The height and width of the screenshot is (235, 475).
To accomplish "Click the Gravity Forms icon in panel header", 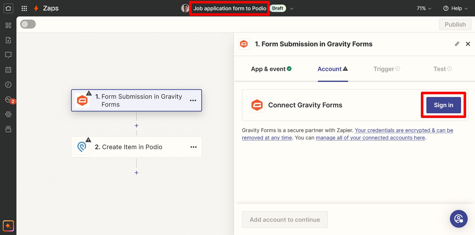I will coord(244,44).
